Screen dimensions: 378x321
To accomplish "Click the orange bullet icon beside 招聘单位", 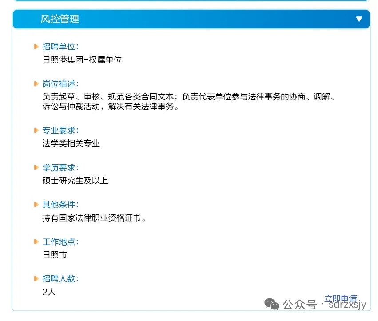I will coord(36,47).
